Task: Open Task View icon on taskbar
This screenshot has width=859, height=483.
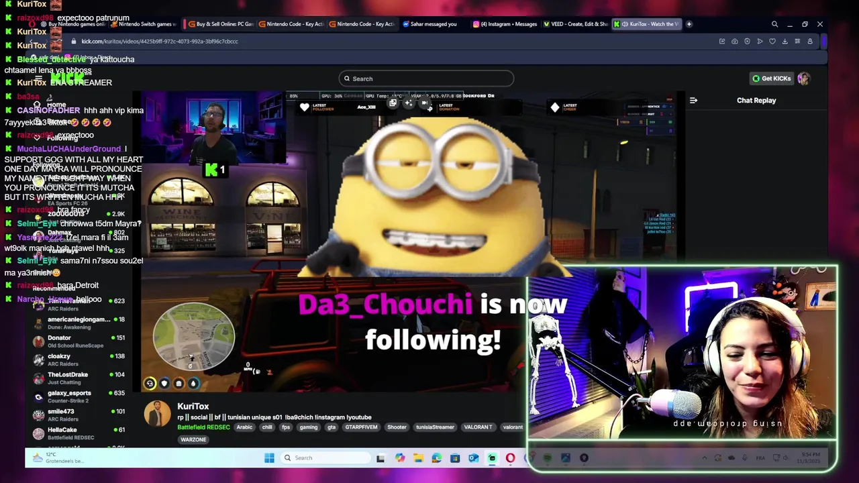Action: (x=381, y=458)
